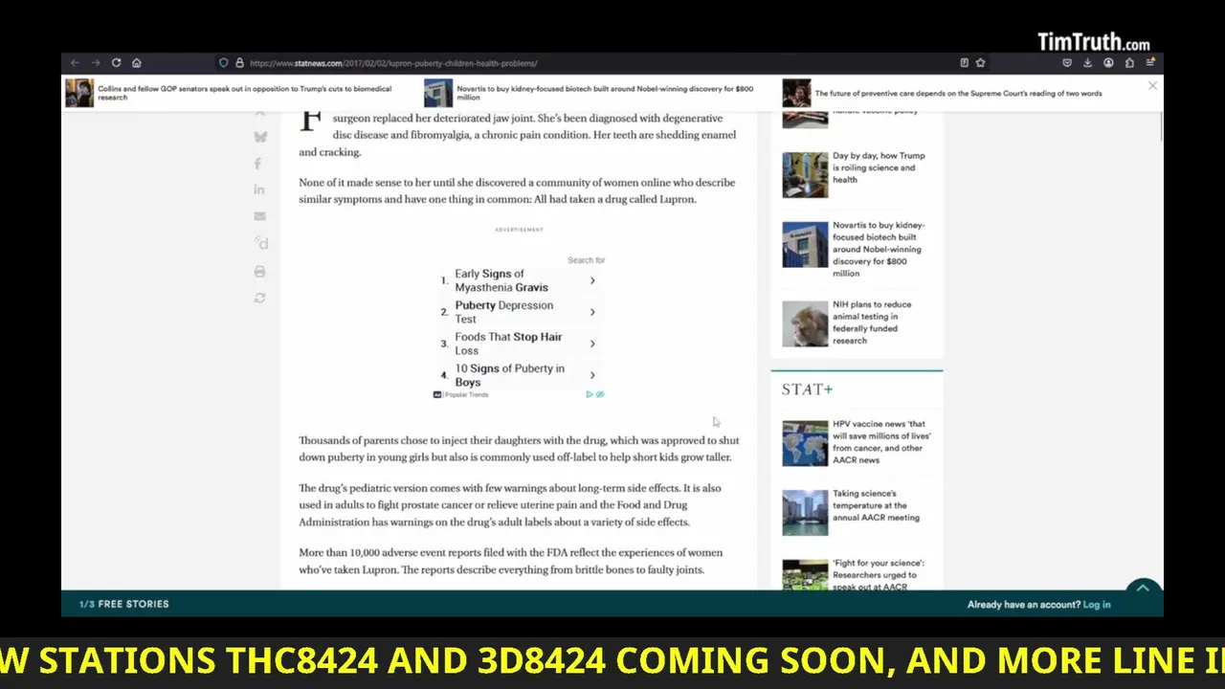
Task: Open 'NIH plans to reduce animal testing' story
Action: point(872,322)
